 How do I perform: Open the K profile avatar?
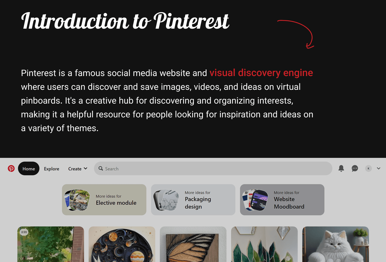tap(368, 168)
